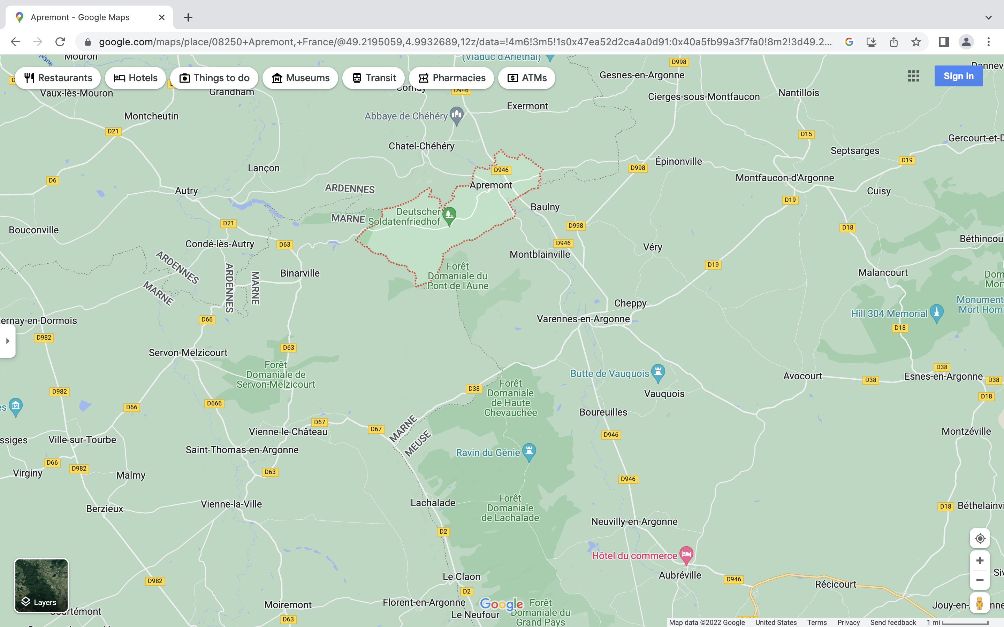
Task: Show your location with target icon
Action: [x=980, y=538]
